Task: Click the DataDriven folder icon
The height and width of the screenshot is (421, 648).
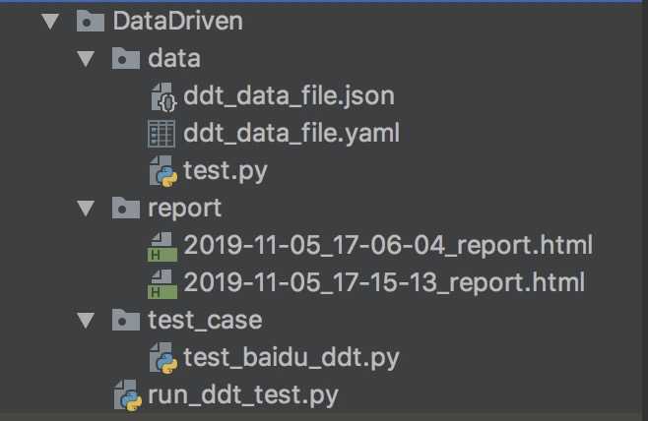Action: pyautogui.click(x=91, y=22)
